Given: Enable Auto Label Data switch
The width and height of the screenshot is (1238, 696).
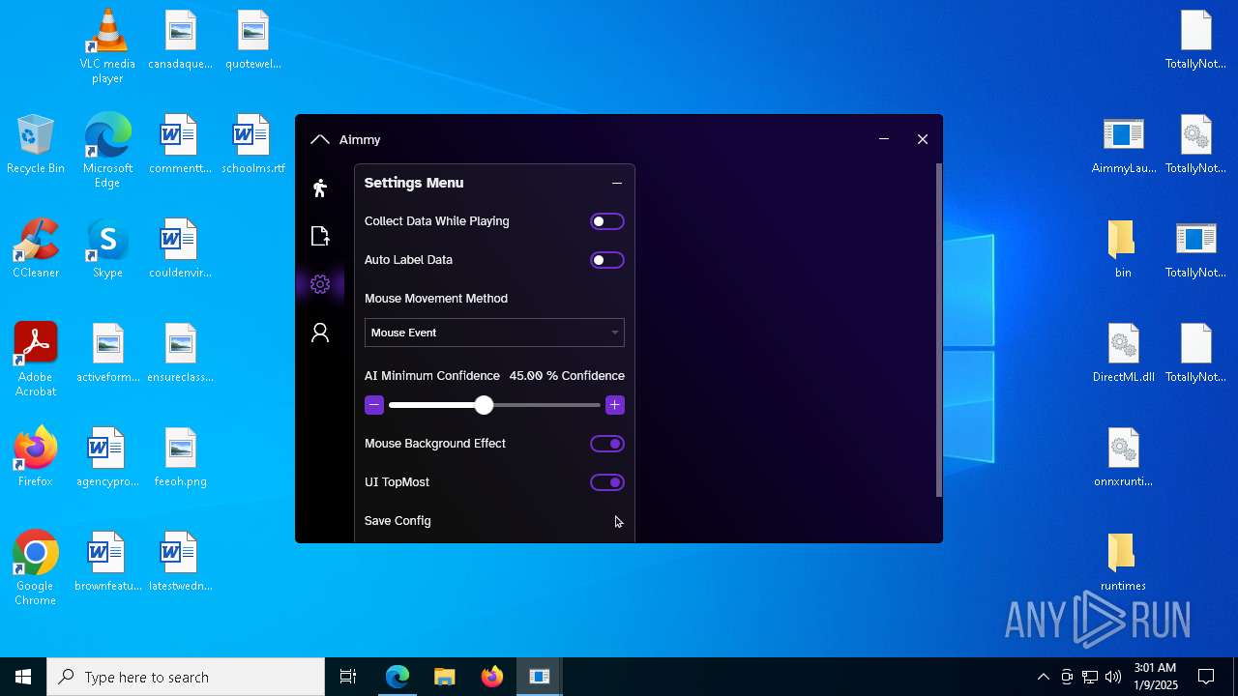Looking at the screenshot, I should tap(607, 260).
